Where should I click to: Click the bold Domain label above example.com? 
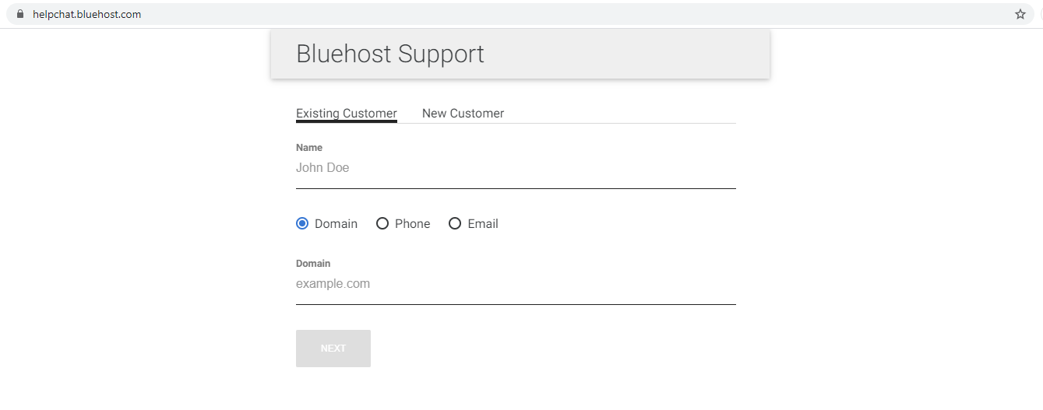pyautogui.click(x=313, y=264)
